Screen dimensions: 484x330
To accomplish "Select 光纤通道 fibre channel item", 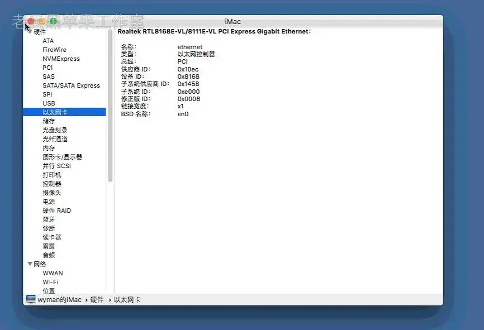I will click(55, 139).
